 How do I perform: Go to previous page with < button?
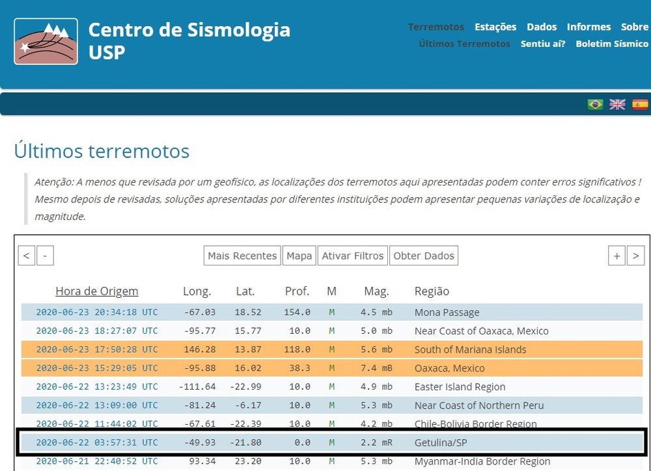coord(26,256)
